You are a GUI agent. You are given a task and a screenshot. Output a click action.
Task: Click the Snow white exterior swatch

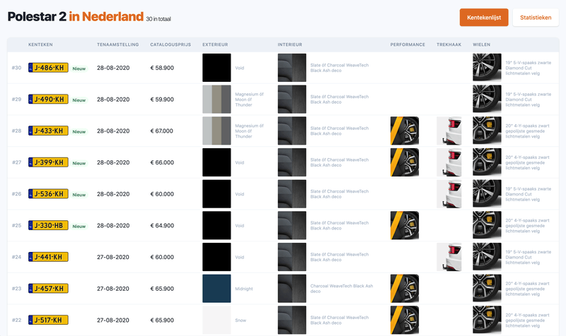(x=216, y=320)
